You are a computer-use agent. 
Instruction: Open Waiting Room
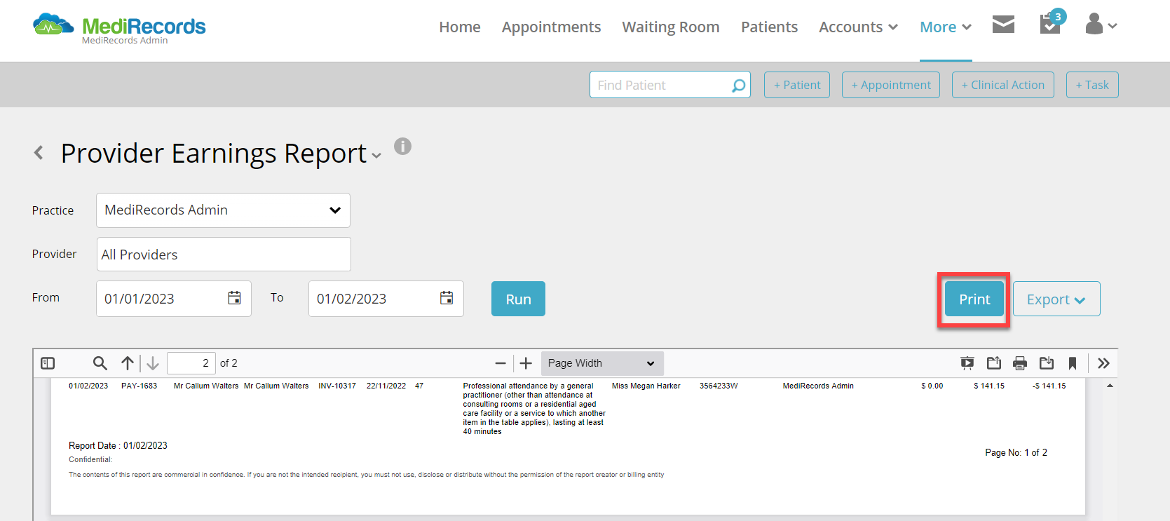[671, 27]
